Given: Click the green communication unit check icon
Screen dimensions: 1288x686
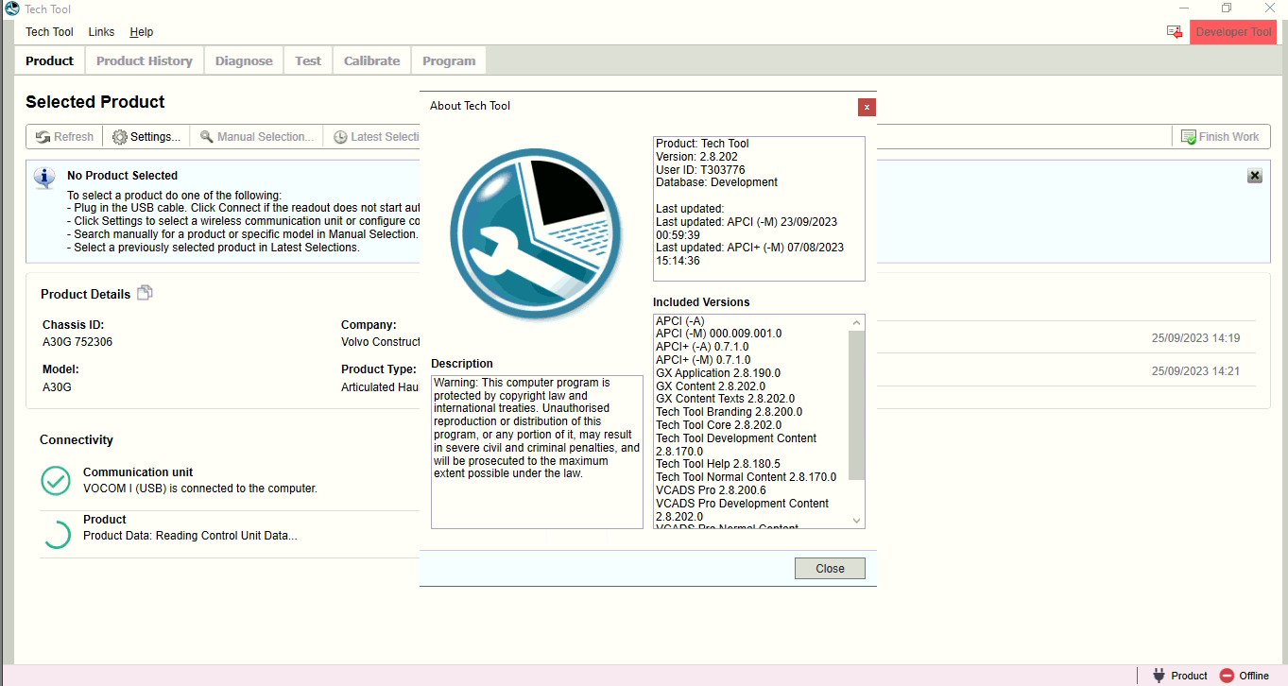Looking at the screenshot, I should pos(56,480).
